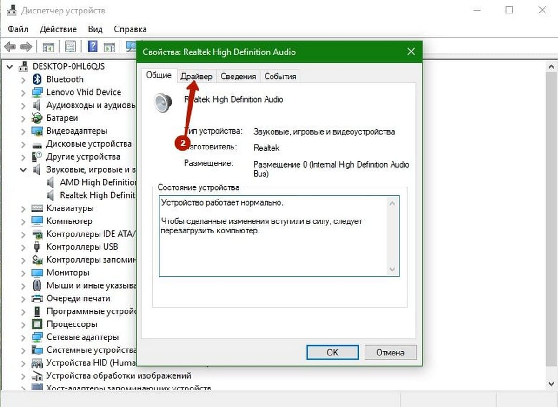The height and width of the screenshot is (407, 558).
Task: Expand the Клавиатуры tree node
Action: coord(23,208)
